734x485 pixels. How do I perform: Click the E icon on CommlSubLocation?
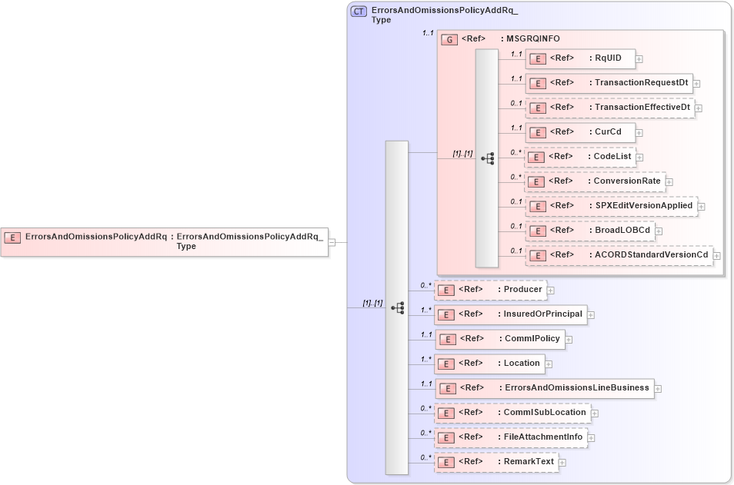pos(445,413)
